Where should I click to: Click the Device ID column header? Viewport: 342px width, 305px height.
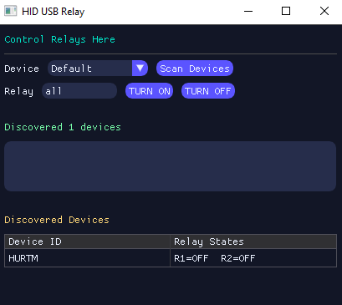pos(87,241)
